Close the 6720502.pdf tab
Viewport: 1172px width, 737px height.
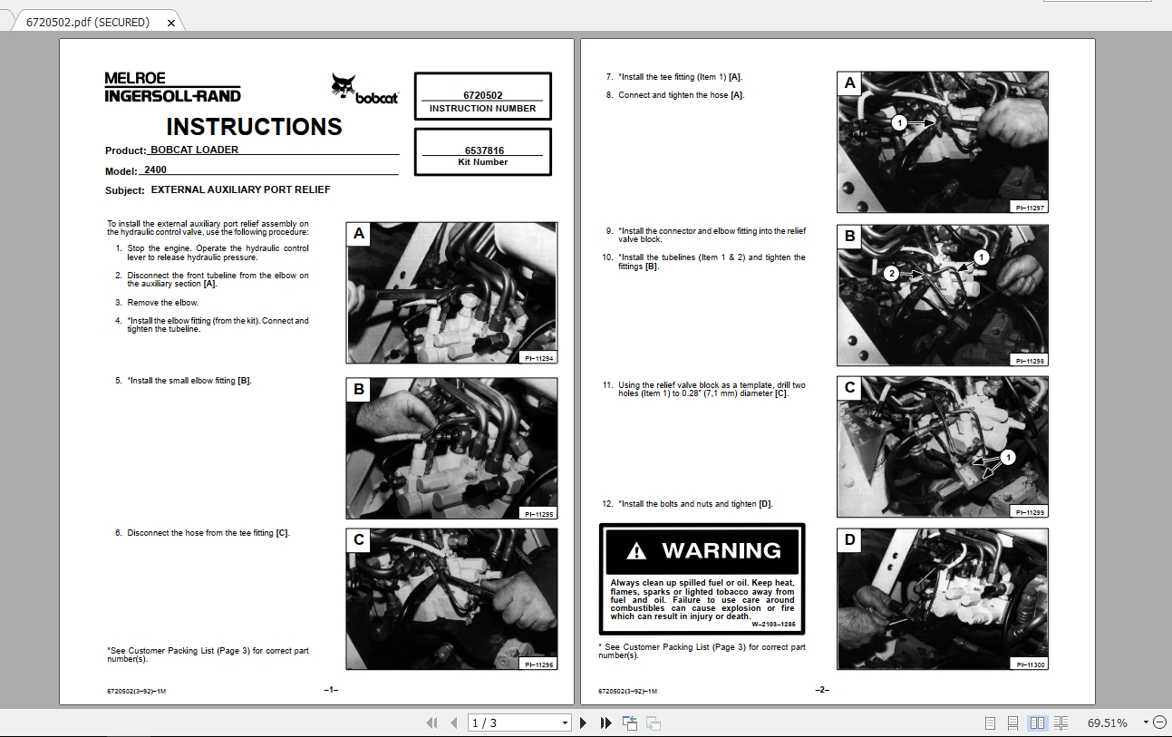pos(171,22)
